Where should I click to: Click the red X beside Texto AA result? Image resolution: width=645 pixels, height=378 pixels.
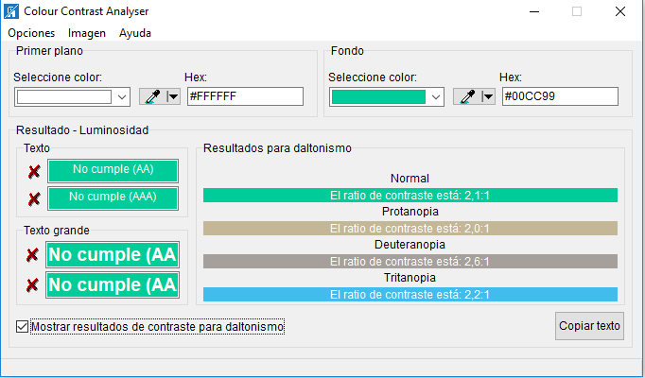pyautogui.click(x=34, y=171)
